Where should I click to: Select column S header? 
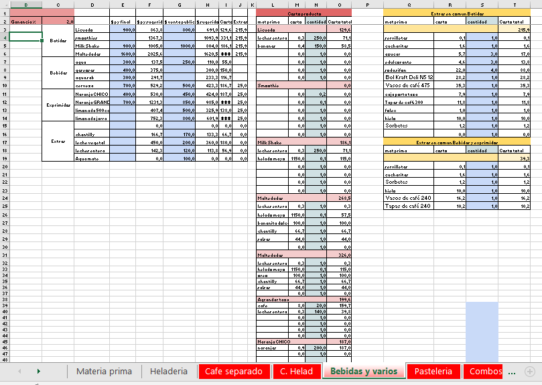[482, 5]
